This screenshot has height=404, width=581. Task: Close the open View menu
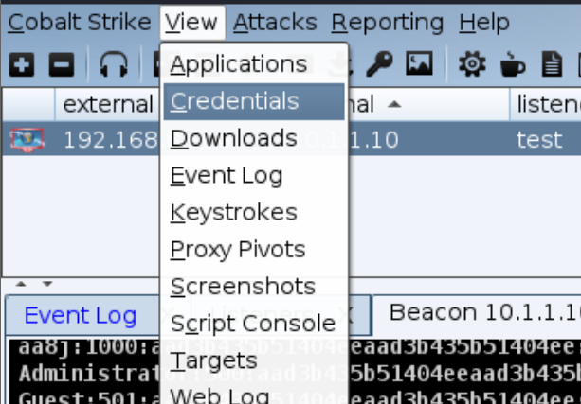(x=192, y=23)
